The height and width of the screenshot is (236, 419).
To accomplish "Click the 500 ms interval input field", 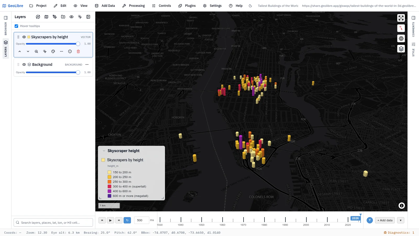I will click(x=142, y=220).
